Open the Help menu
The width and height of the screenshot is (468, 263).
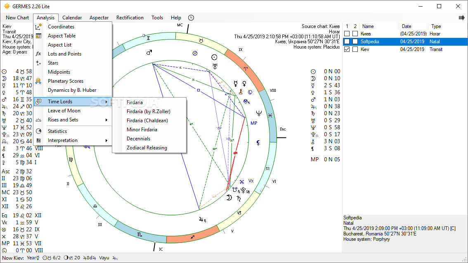(x=176, y=18)
